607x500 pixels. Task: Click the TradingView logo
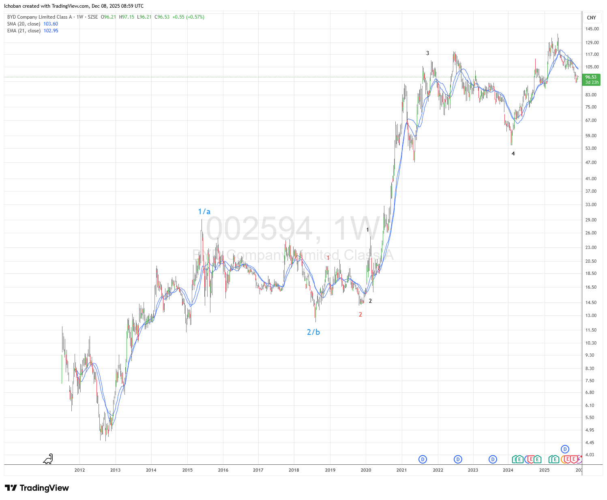37,488
